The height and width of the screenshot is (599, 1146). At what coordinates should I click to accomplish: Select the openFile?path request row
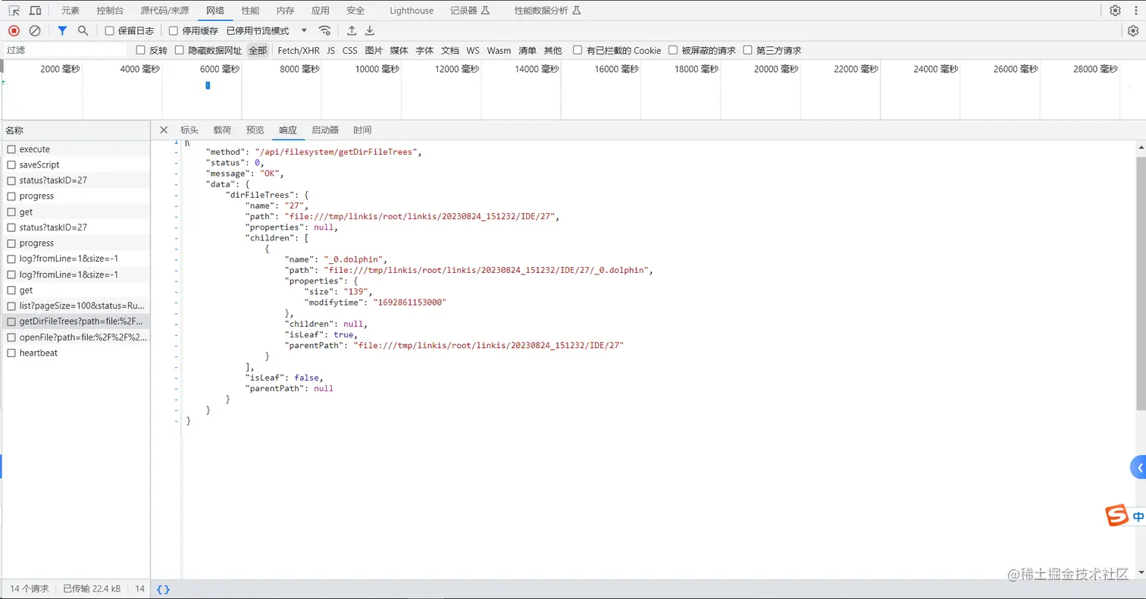75,337
